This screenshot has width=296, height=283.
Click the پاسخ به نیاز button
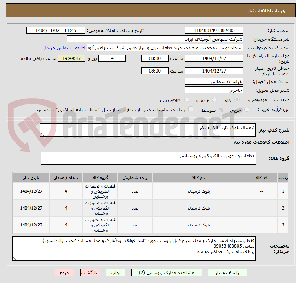[x=227, y=273]
